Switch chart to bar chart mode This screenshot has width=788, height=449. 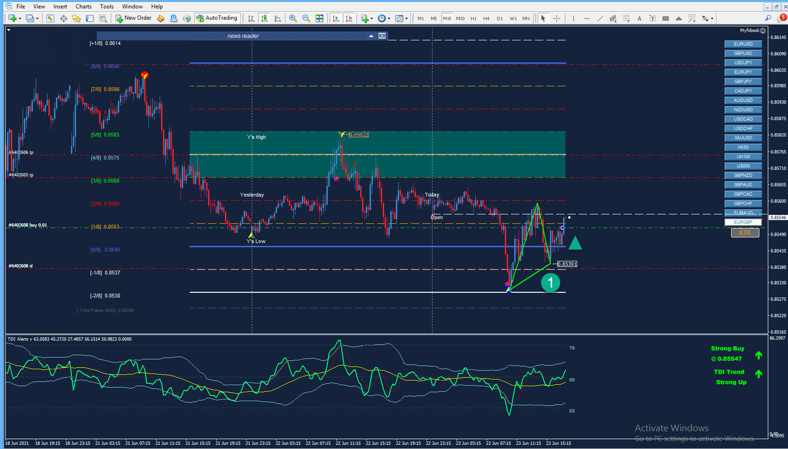(251, 18)
